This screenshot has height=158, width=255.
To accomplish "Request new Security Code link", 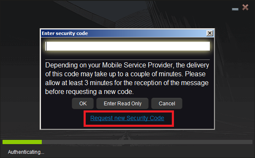I will tap(127, 118).
